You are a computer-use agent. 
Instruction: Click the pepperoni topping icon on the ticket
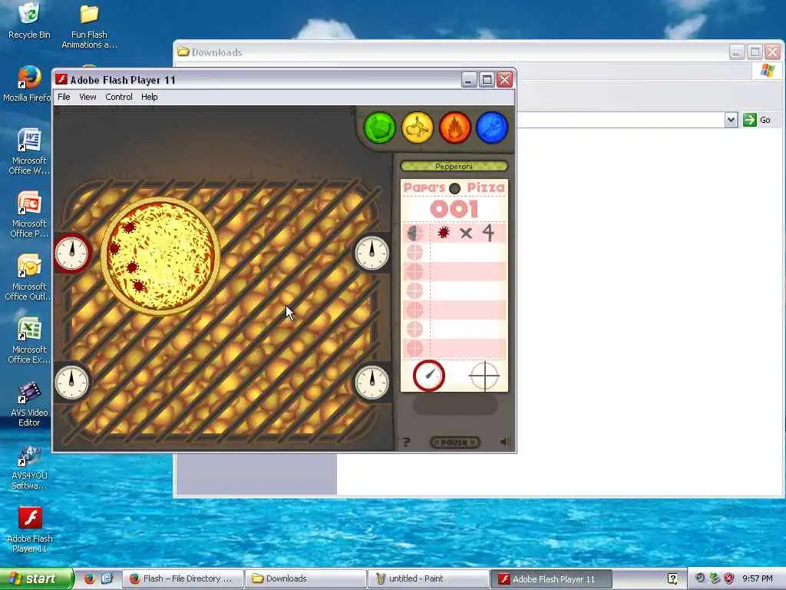443,233
